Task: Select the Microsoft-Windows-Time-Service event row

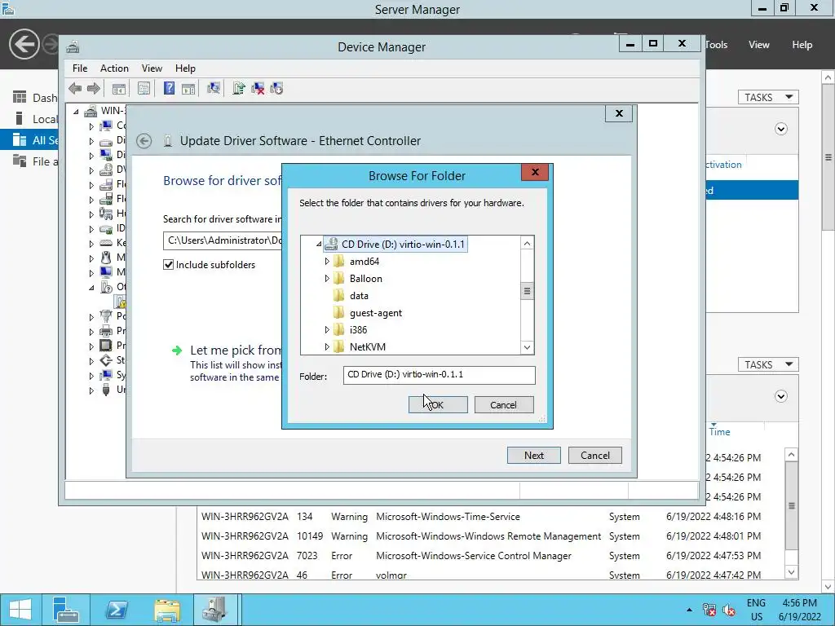Action: 481,516
